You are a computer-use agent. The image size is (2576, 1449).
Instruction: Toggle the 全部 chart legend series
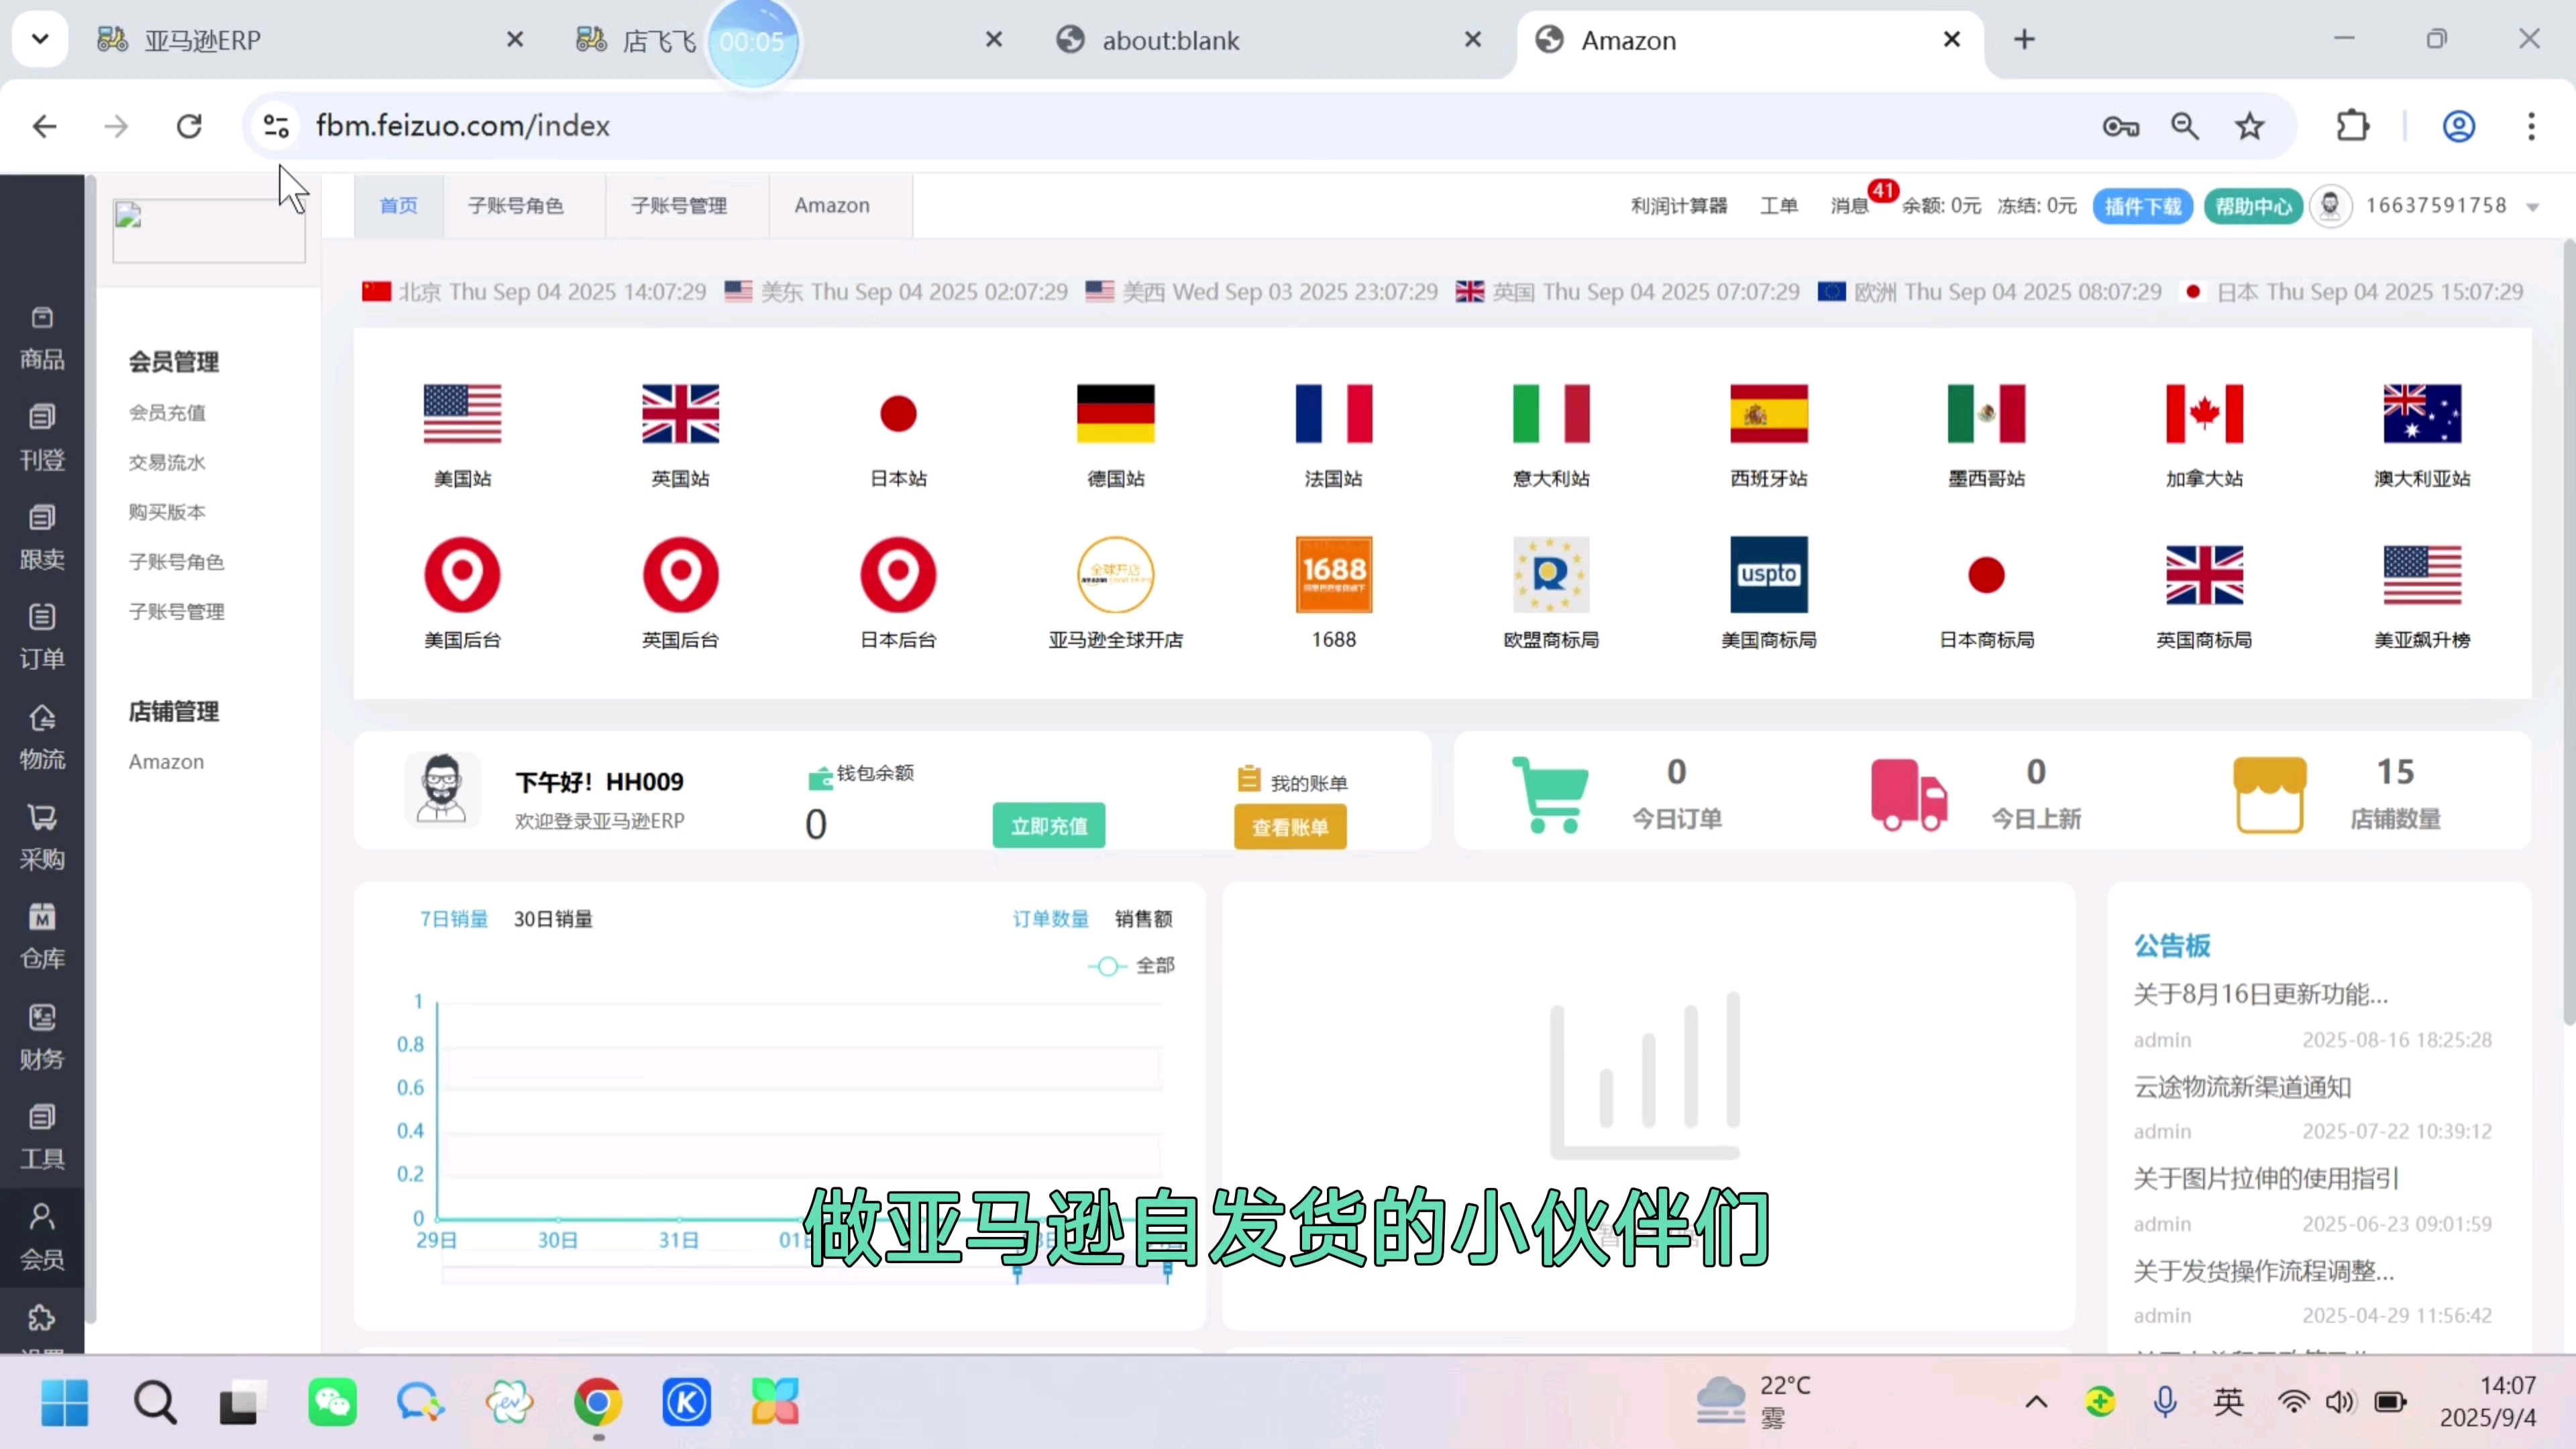(x=1131, y=966)
